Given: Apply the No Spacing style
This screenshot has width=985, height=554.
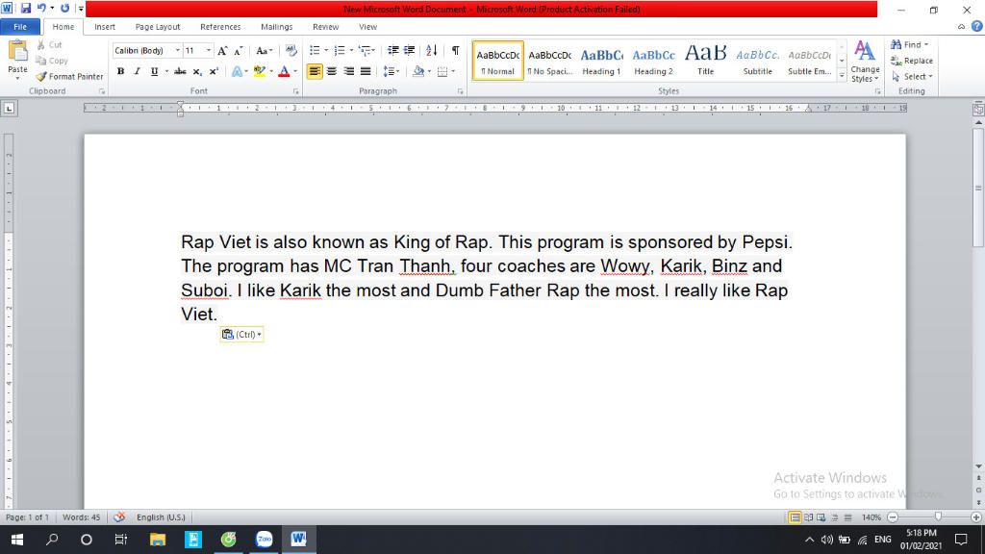Looking at the screenshot, I should click(x=549, y=61).
